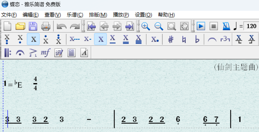Screen dimensions: 259x132
Task: Choose quarter note duration X
Action: 100,39
